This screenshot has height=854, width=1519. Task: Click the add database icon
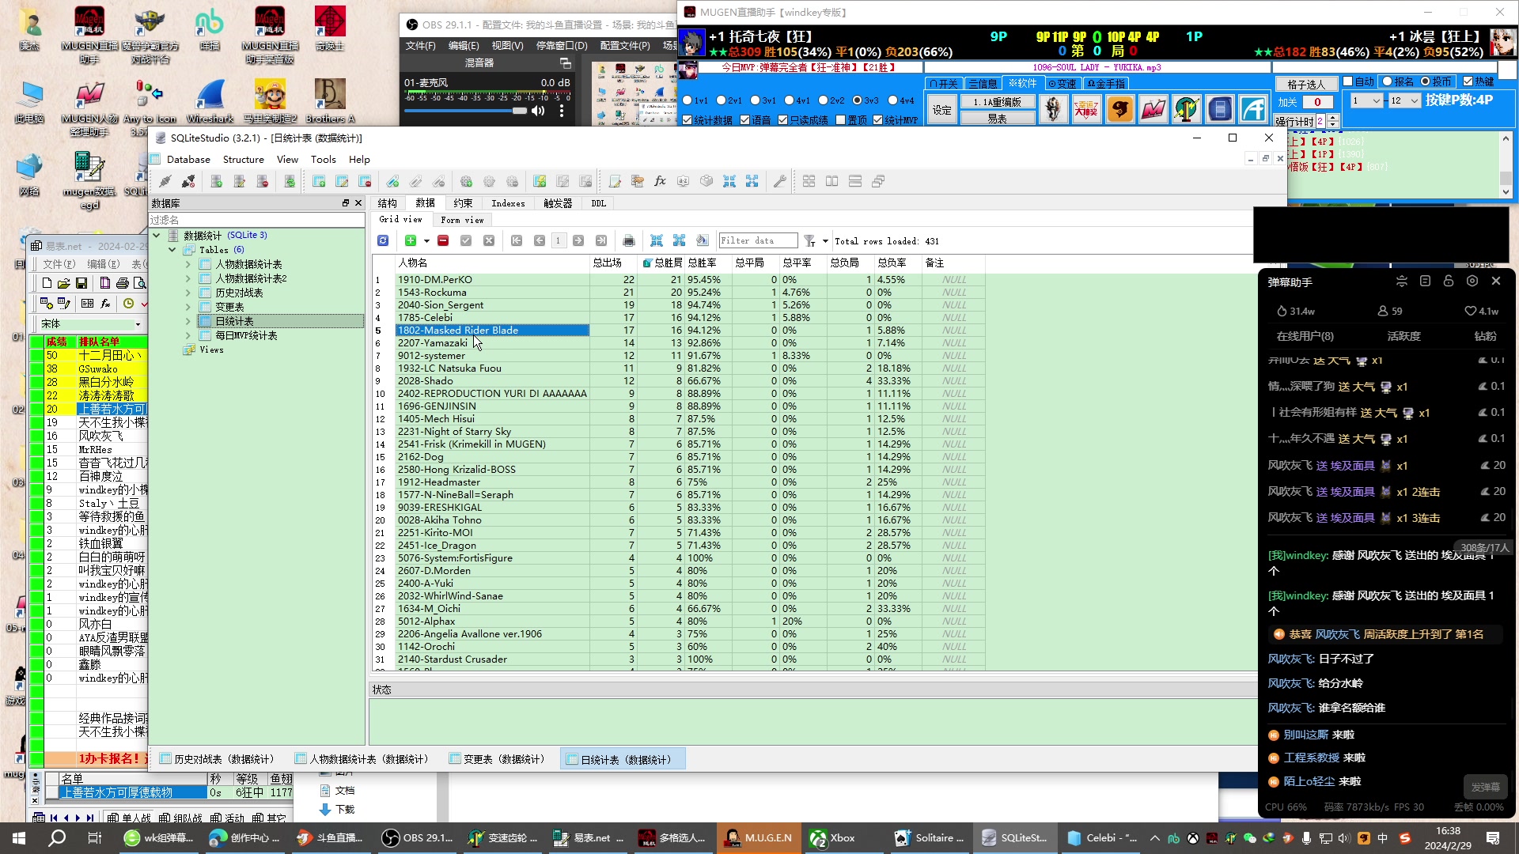tap(216, 182)
